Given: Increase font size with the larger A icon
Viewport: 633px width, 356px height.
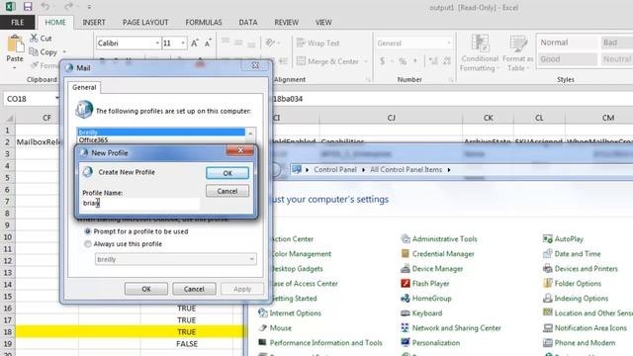Looking at the screenshot, I should tap(195, 44).
